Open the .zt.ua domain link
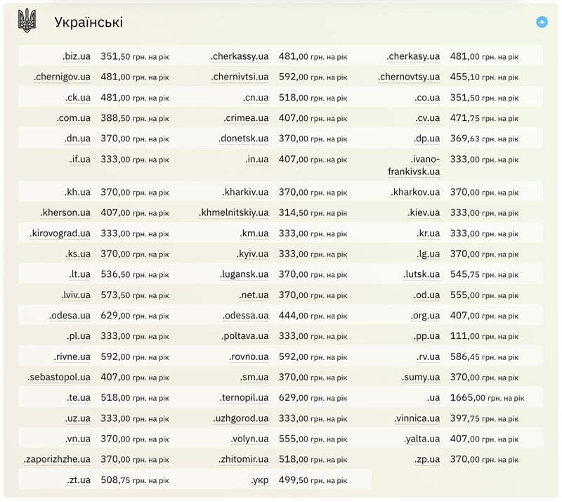The height and width of the screenshot is (502, 562). [79, 480]
